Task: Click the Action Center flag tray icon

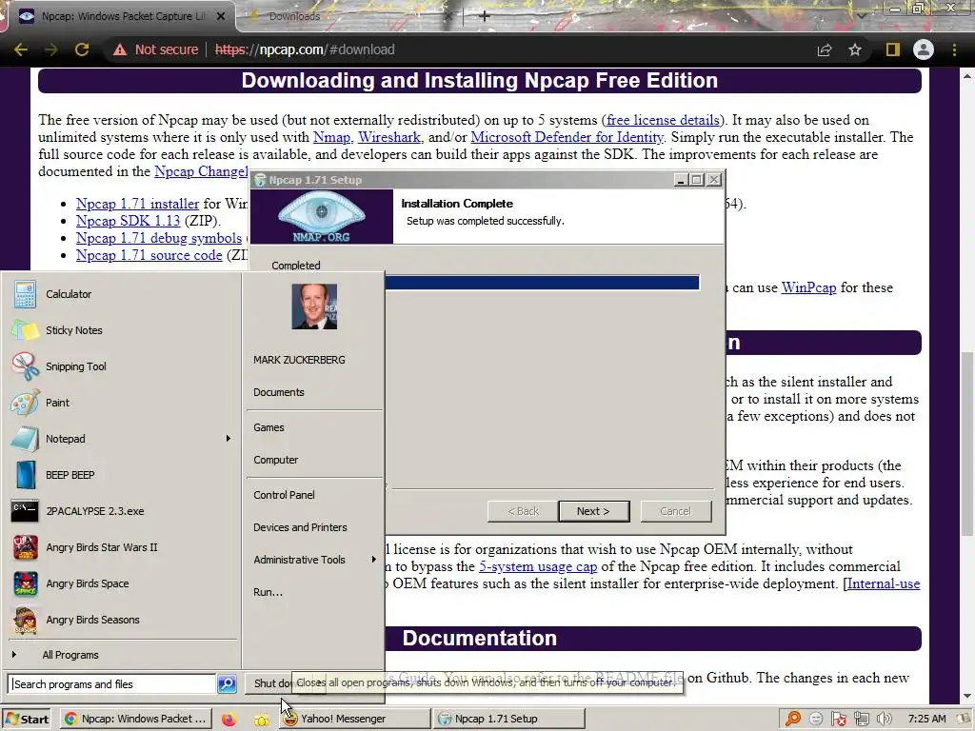Action: coord(839,720)
